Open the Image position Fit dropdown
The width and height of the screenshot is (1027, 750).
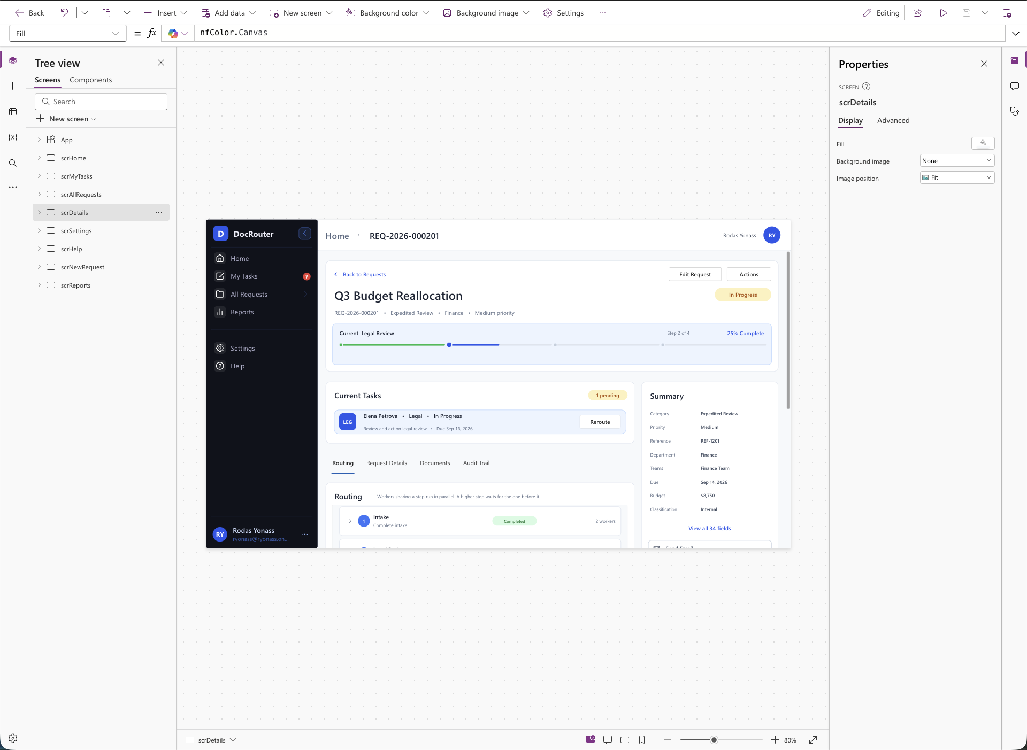tap(957, 177)
